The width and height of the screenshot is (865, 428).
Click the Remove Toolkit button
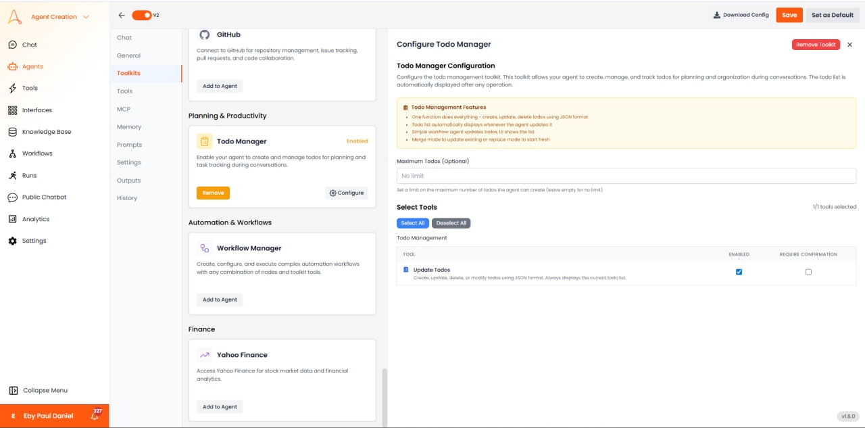(x=816, y=44)
